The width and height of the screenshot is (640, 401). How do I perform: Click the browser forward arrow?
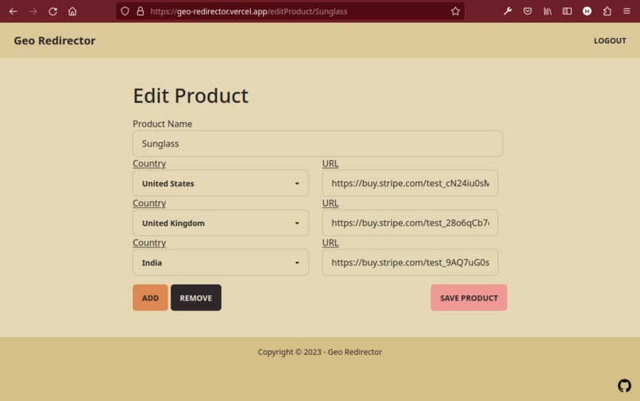33,11
